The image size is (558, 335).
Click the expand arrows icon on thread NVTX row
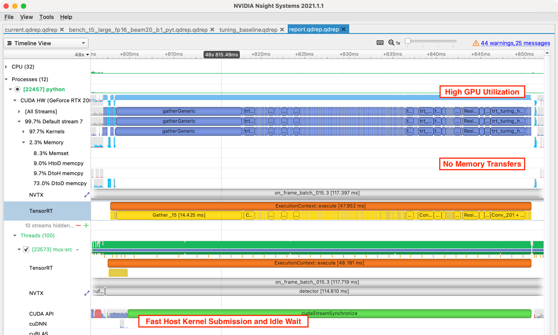(87, 293)
